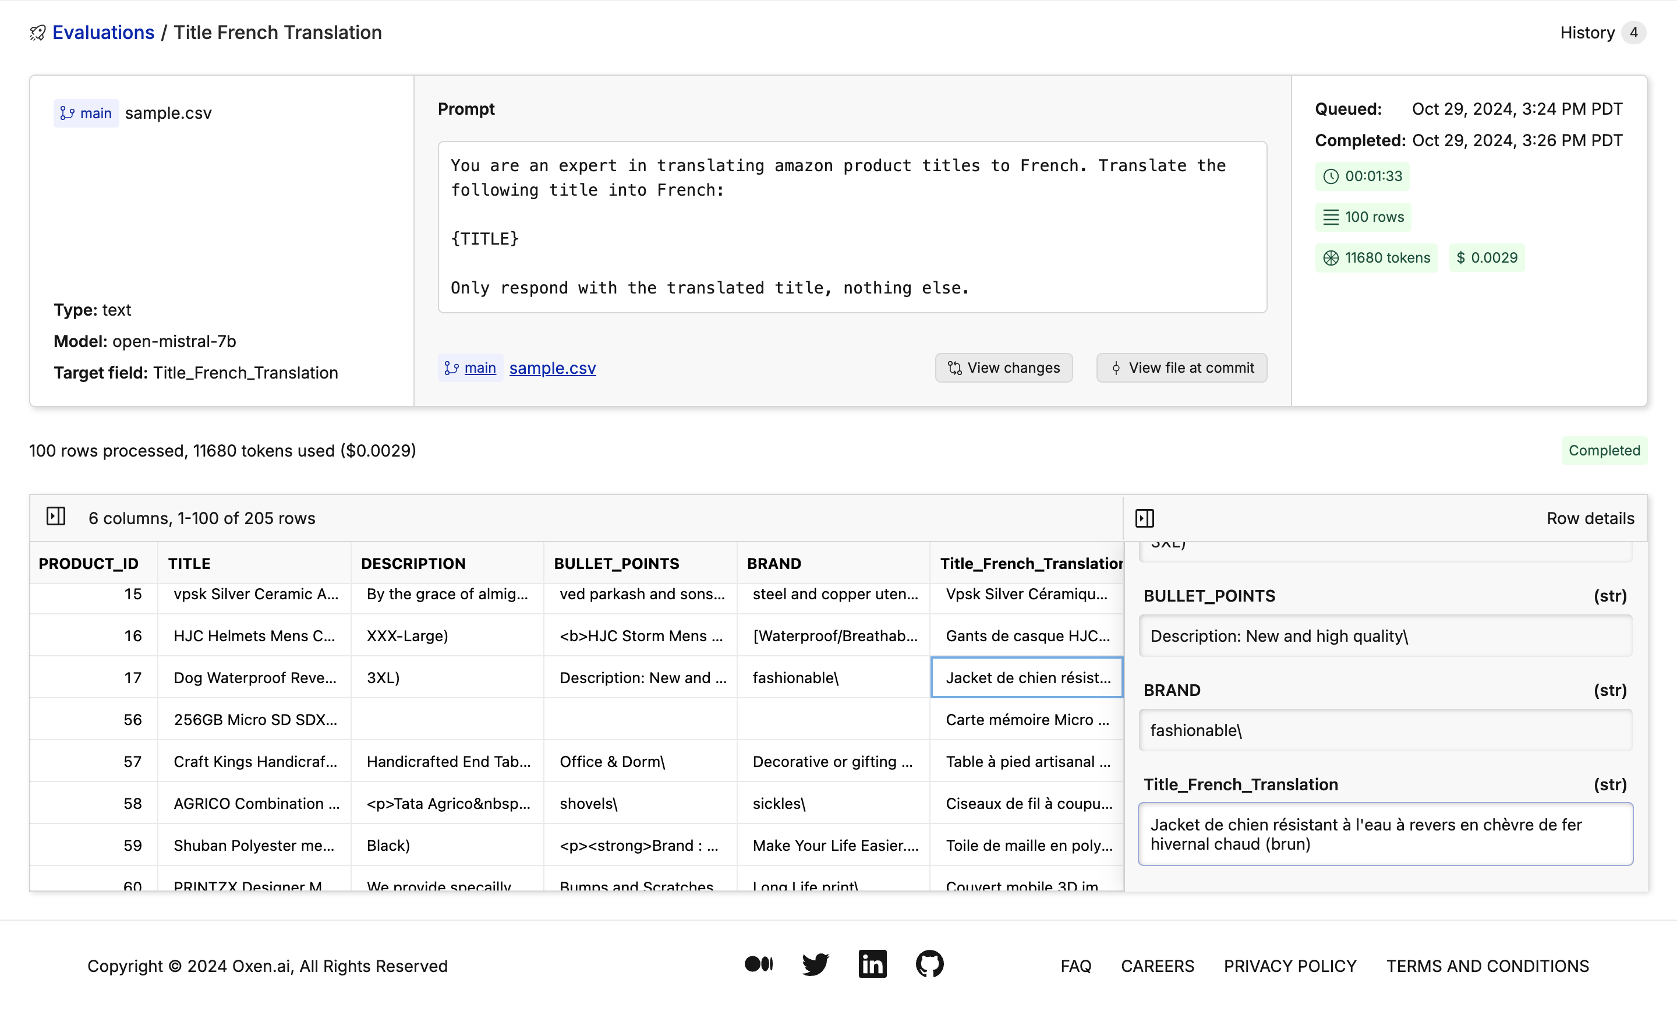Open the FAQ footer link
The width and height of the screenshot is (1677, 1011).
pyautogui.click(x=1075, y=966)
